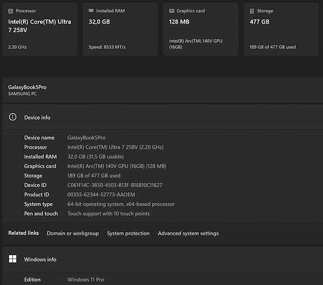
Task: Select the Windows 11 Pro edition value
Action: tap(86, 279)
